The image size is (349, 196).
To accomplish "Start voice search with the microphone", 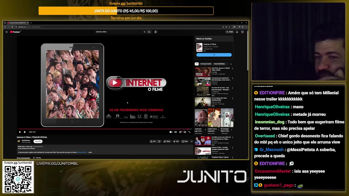I will (156, 32).
